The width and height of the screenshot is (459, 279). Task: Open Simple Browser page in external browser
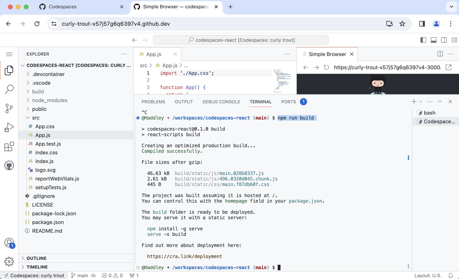[448, 67]
